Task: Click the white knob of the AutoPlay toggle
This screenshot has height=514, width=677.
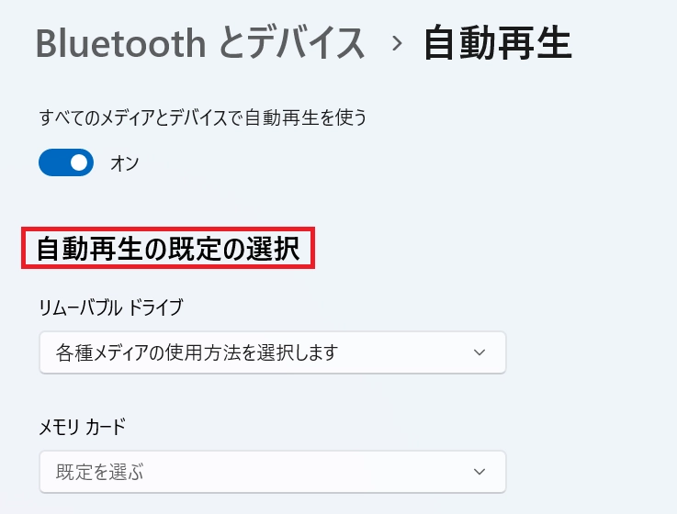Action: 79,163
